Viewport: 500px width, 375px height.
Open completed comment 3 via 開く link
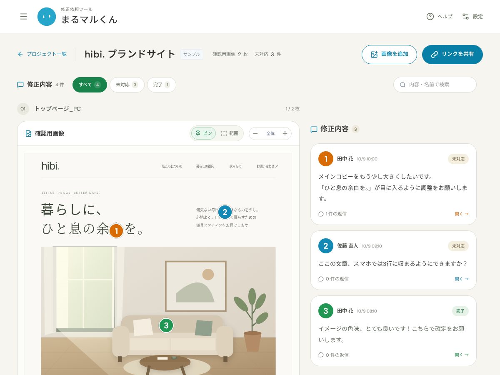point(462,355)
